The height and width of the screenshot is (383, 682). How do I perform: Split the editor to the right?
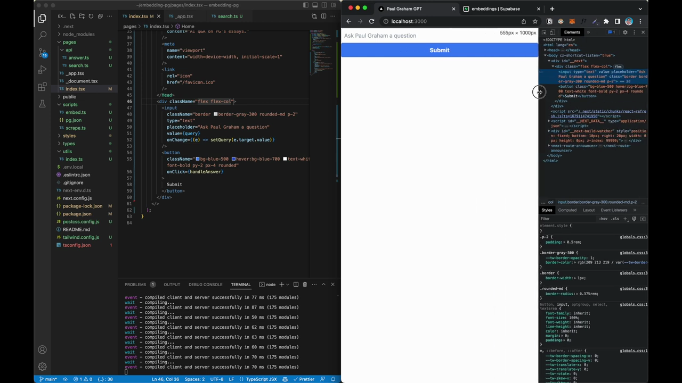(x=323, y=16)
